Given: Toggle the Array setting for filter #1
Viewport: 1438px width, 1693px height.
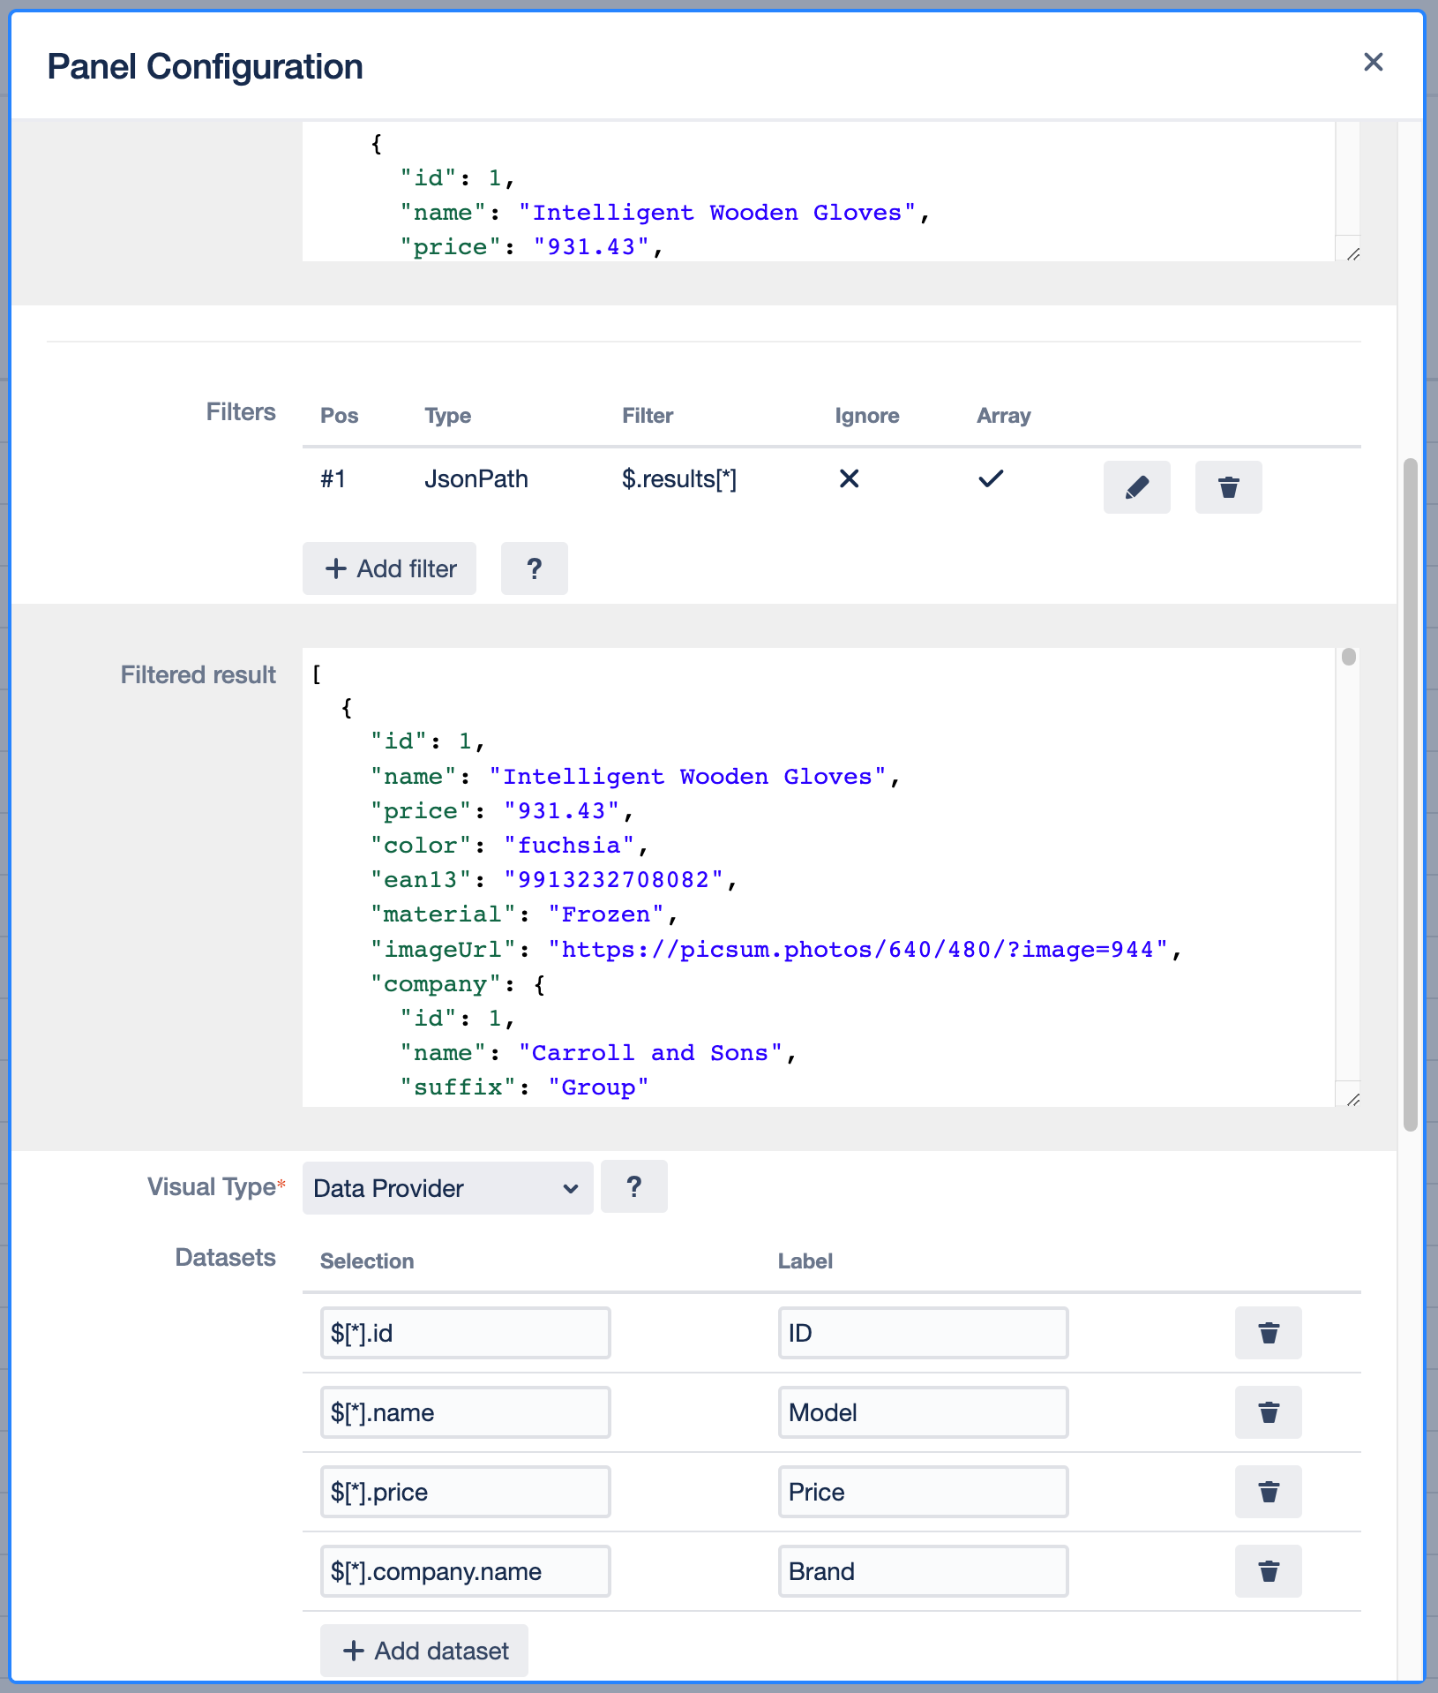Looking at the screenshot, I should [x=990, y=478].
